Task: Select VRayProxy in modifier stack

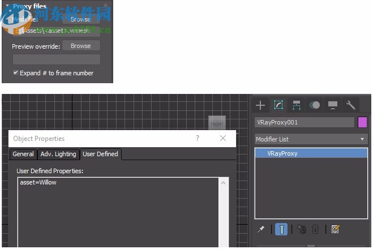Action: (311, 153)
